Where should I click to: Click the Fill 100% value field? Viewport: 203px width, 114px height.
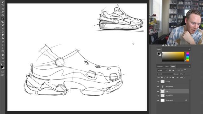coord(181,77)
